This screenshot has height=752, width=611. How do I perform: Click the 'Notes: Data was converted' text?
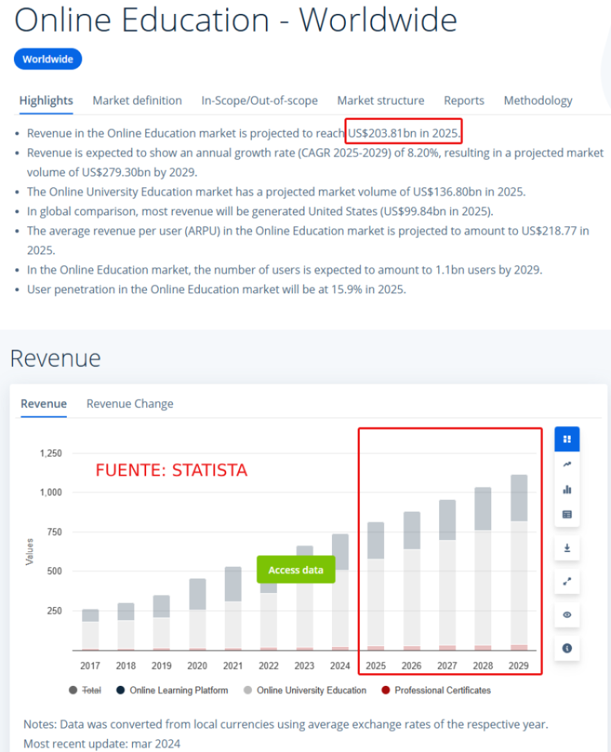[285, 724]
